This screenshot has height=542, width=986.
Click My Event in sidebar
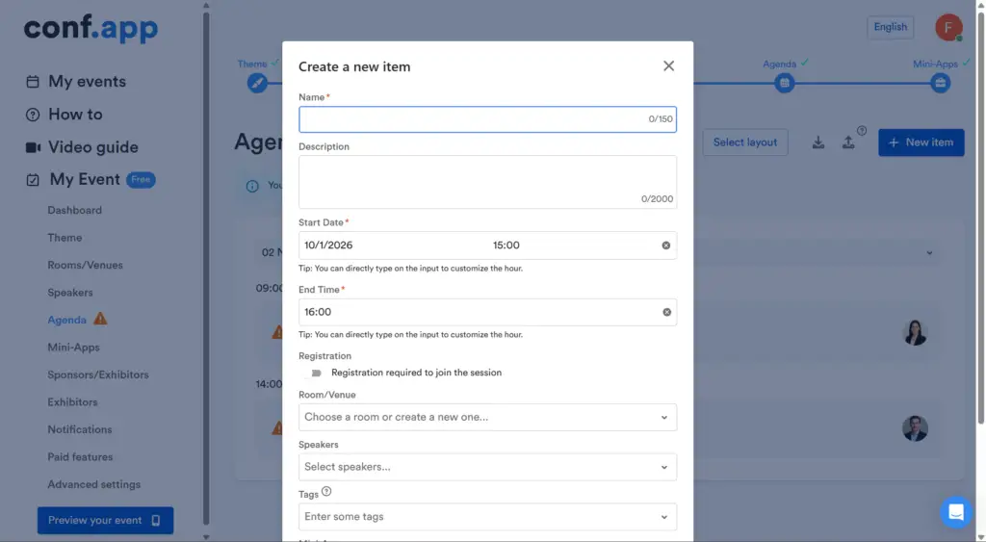[85, 179]
